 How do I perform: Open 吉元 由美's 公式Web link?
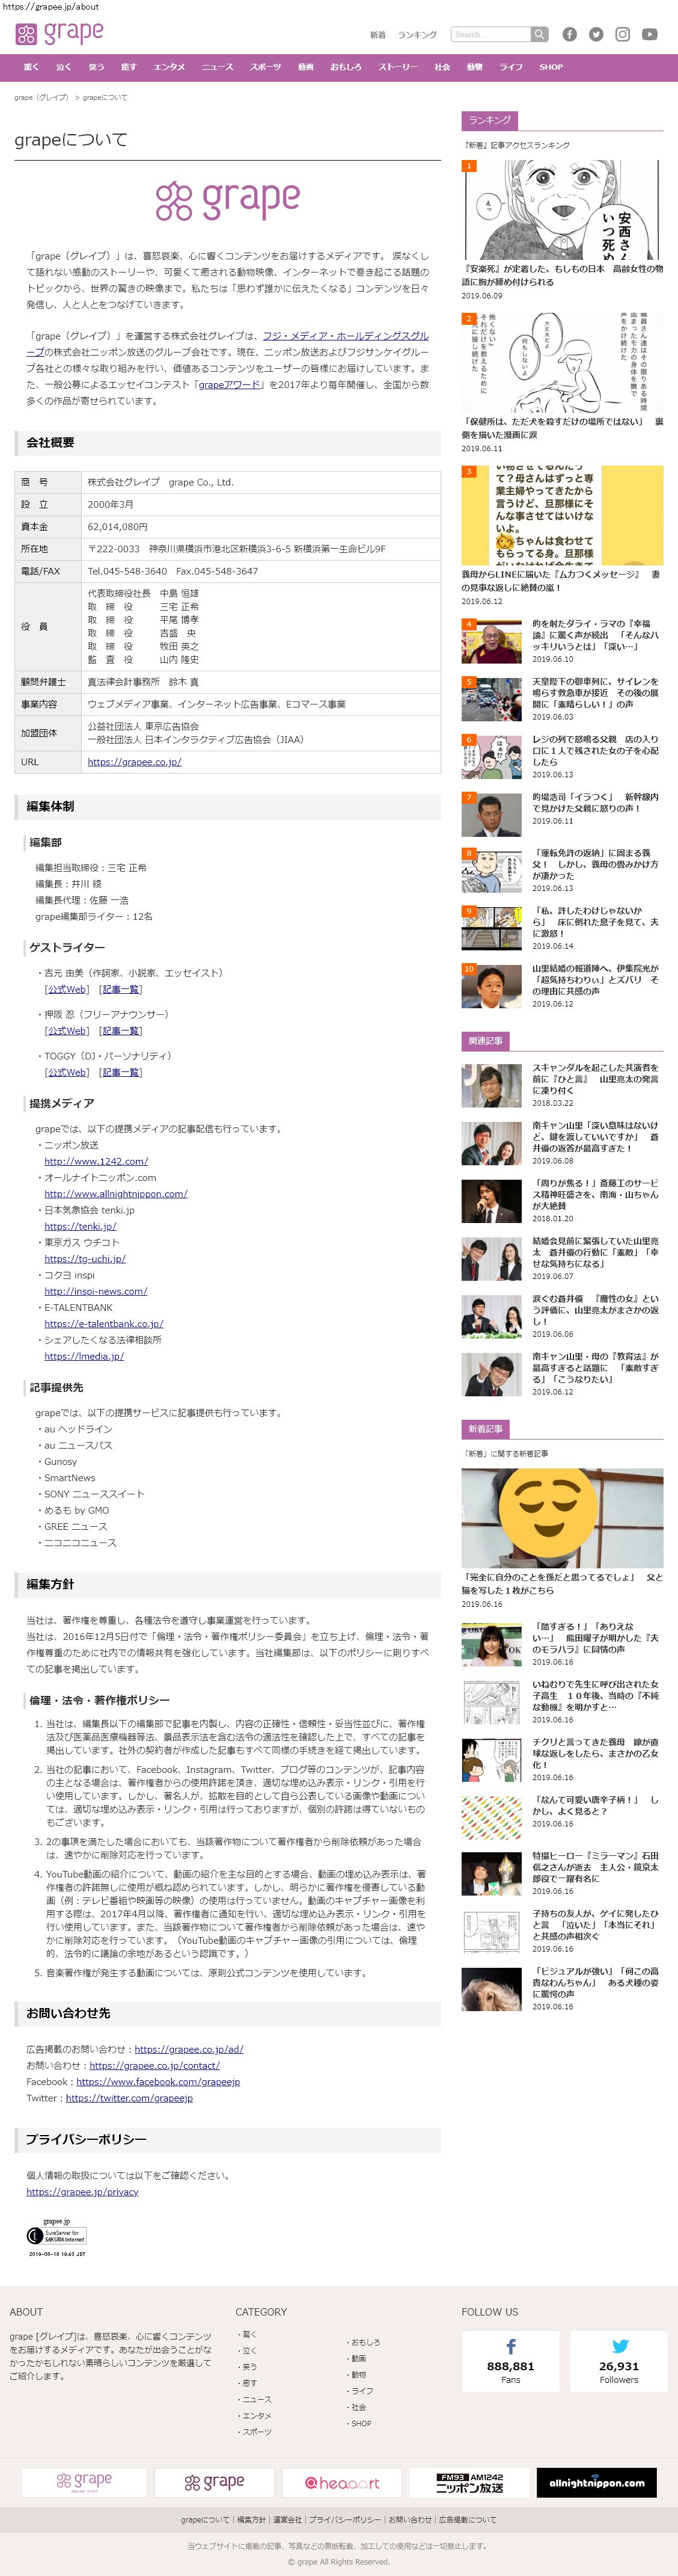pyautogui.click(x=67, y=989)
